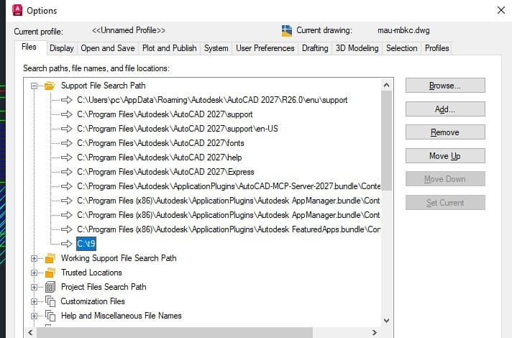Click the horizontal scrollbar right arrow

click(375, 333)
